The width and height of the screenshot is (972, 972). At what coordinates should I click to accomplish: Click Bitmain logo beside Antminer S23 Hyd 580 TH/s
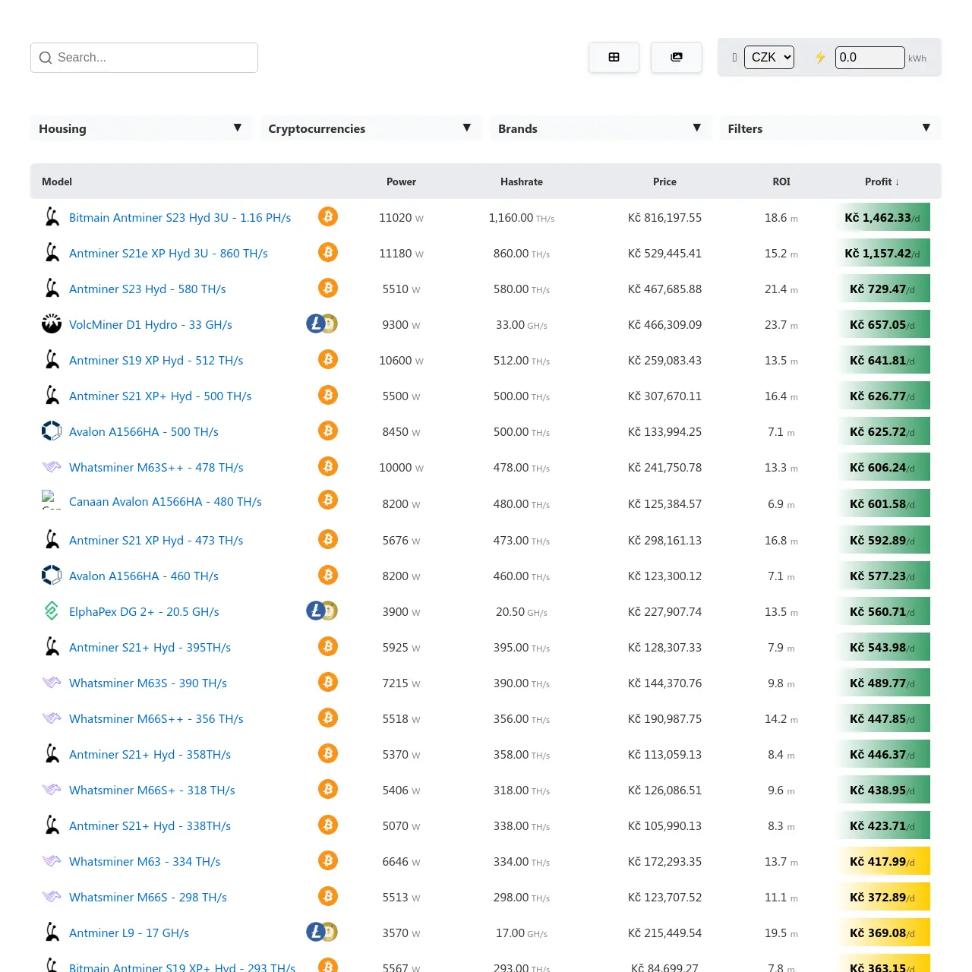(52, 289)
